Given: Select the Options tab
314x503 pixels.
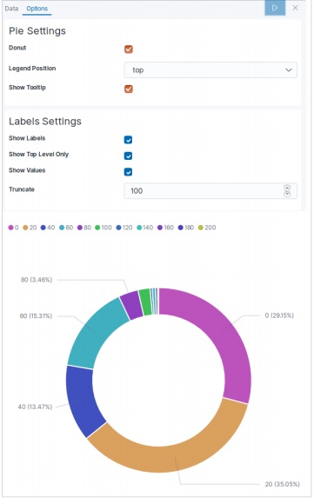Looking at the screenshot, I should pos(37,9).
